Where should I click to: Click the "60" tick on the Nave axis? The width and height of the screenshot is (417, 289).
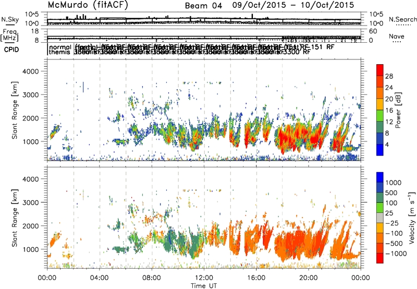coord(373,31)
